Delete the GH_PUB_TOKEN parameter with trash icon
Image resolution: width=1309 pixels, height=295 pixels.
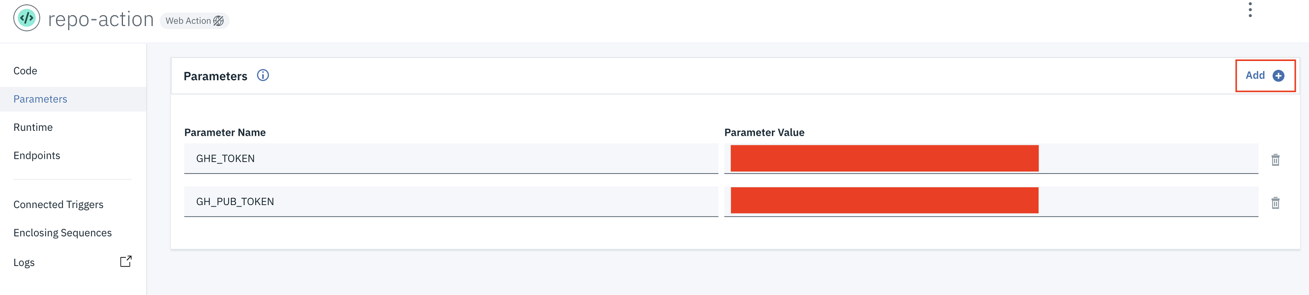[x=1275, y=203]
